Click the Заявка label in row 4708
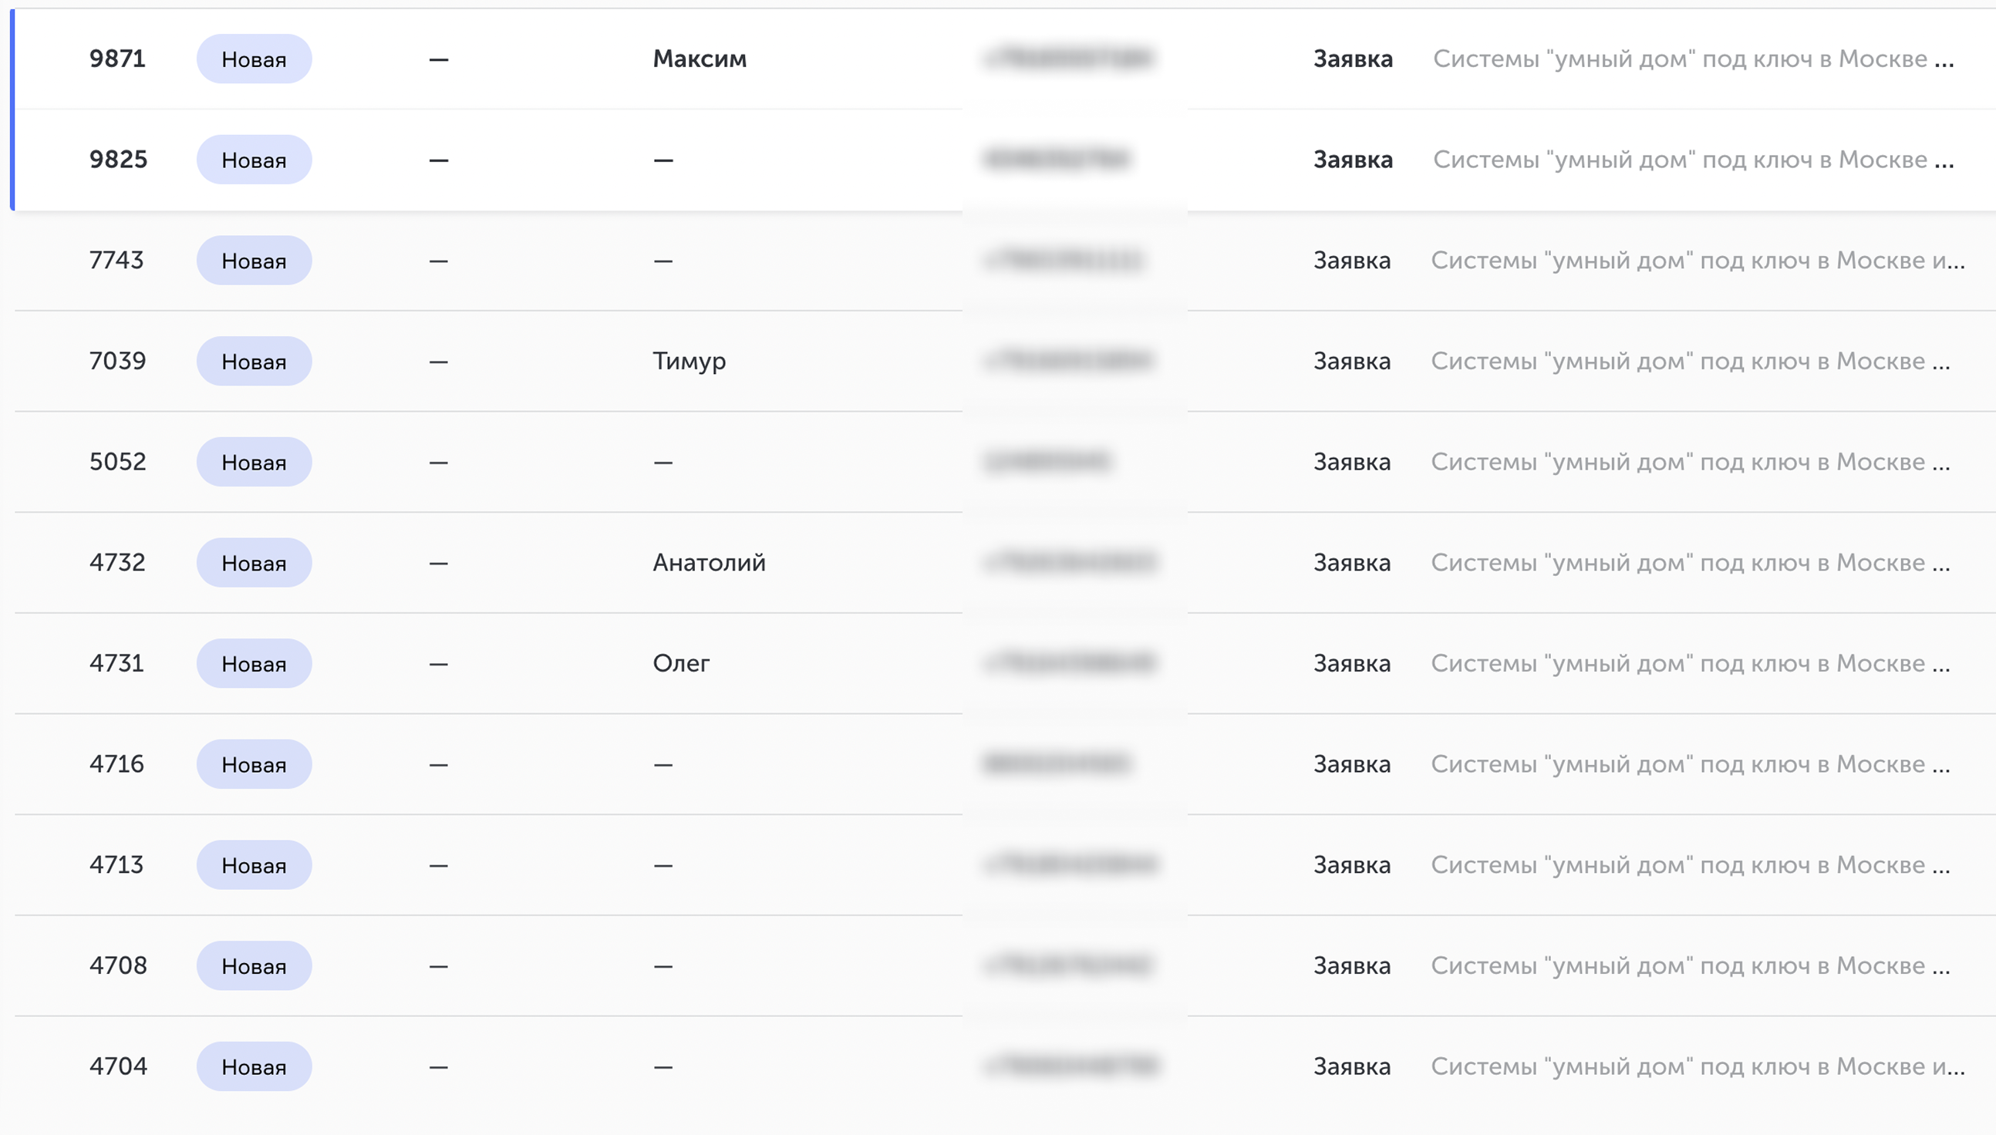The image size is (1996, 1135). click(x=1352, y=966)
